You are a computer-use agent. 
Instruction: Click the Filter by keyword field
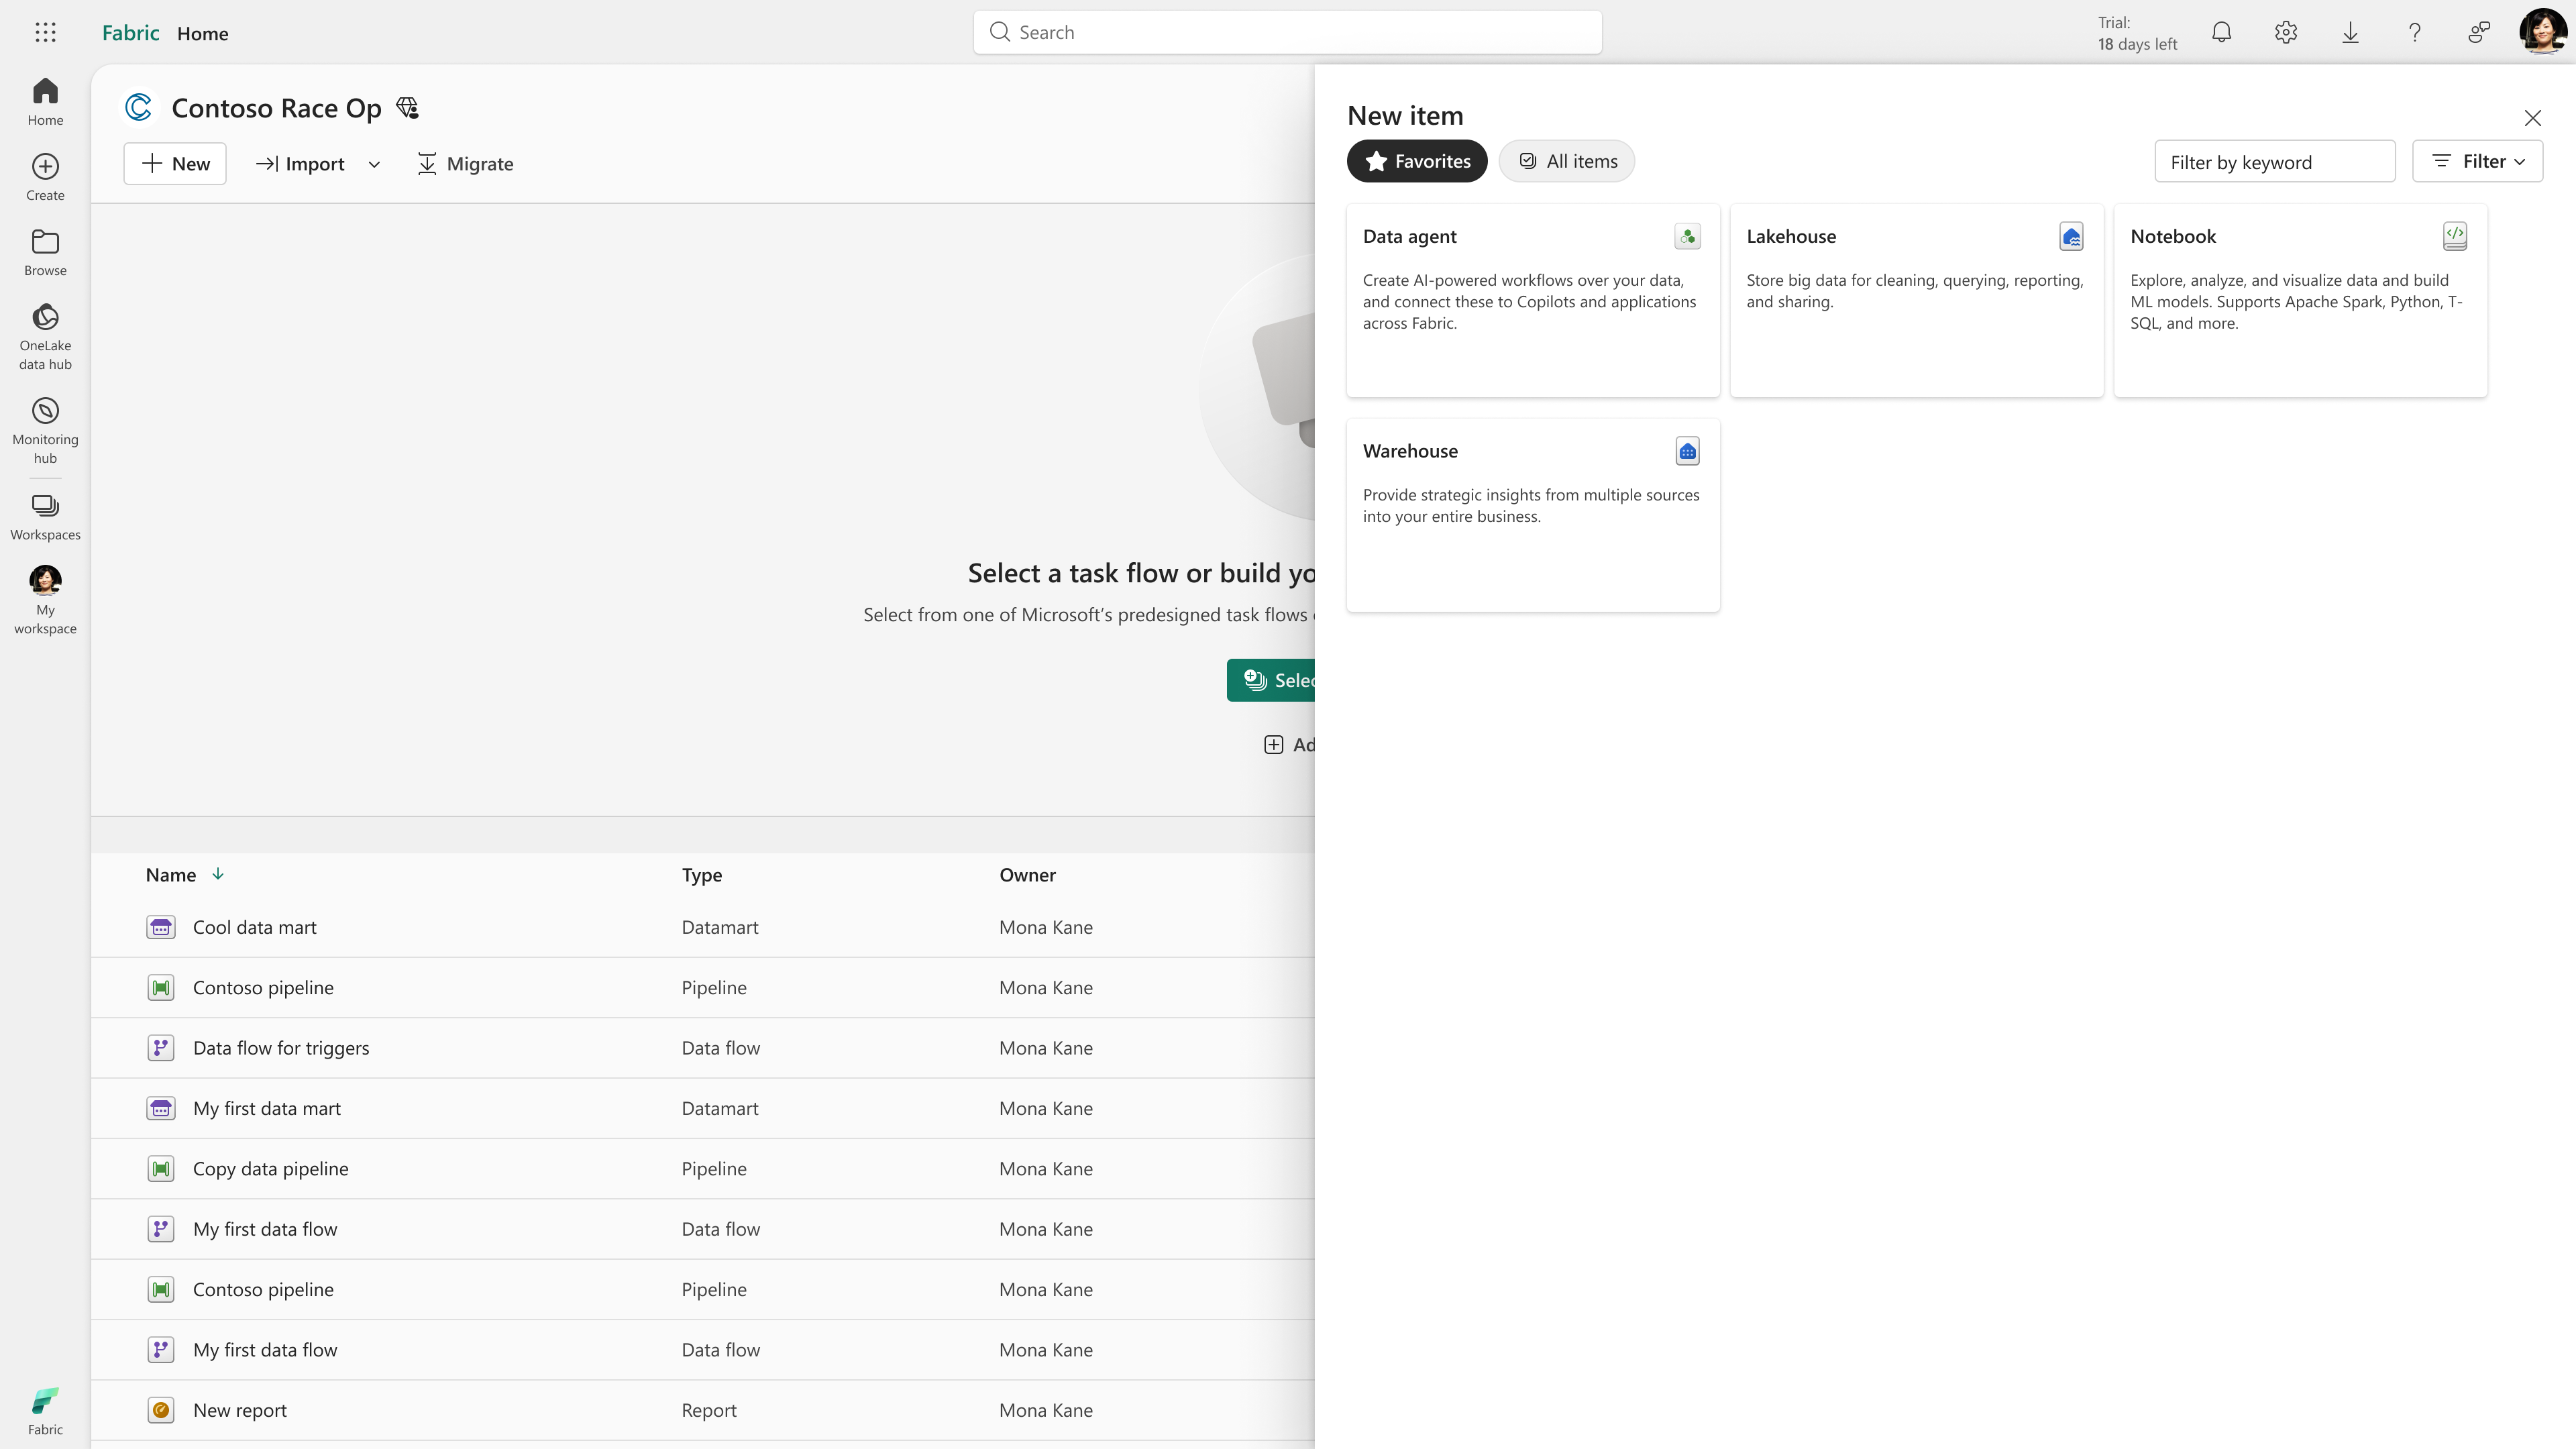coord(2274,162)
